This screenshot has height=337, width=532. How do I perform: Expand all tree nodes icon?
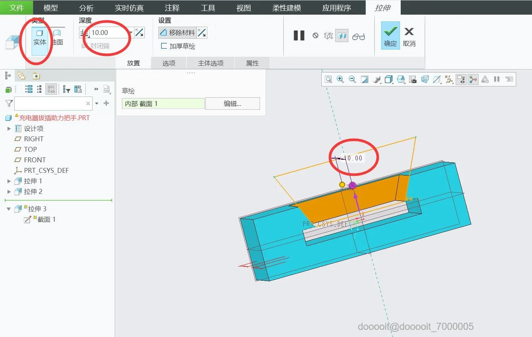pyautogui.click(x=29, y=89)
